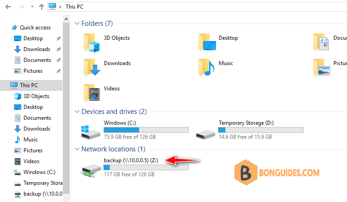Go up one folder level
This screenshot has width=347, height=202.
42,7
